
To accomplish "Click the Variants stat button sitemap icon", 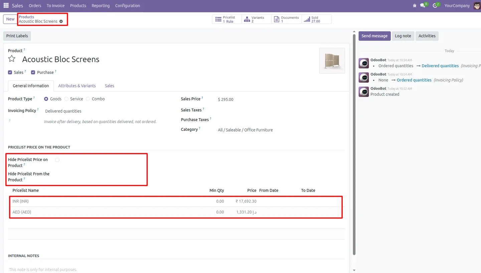I will 247,19.
